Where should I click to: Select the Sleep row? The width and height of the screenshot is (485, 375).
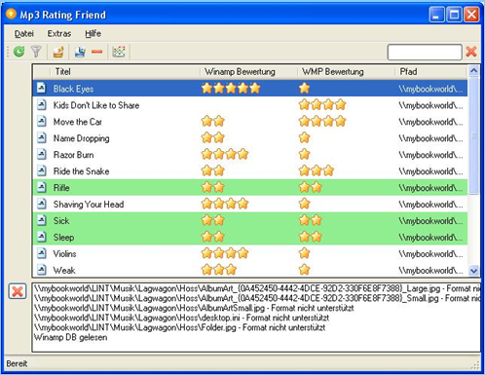(x=250, y=237)
